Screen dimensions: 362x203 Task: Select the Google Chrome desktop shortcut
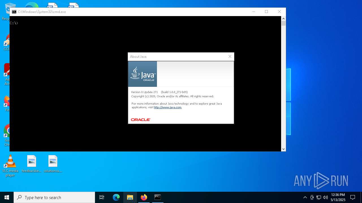[x=6, y=135]
